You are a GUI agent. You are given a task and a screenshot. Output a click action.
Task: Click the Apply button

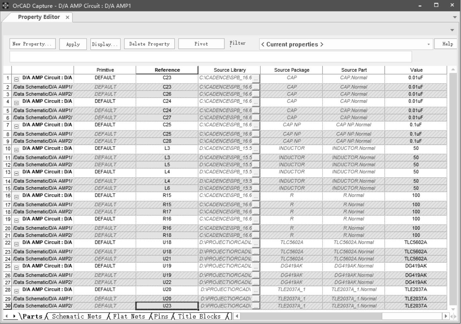73,44
